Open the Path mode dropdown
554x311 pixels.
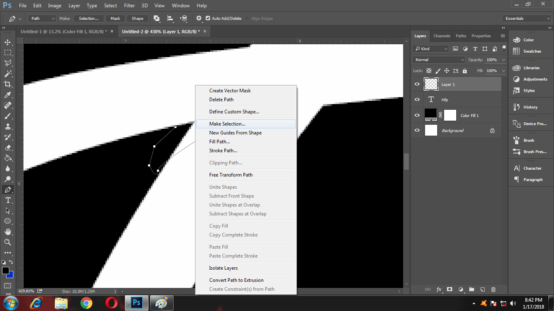(42, 18)
